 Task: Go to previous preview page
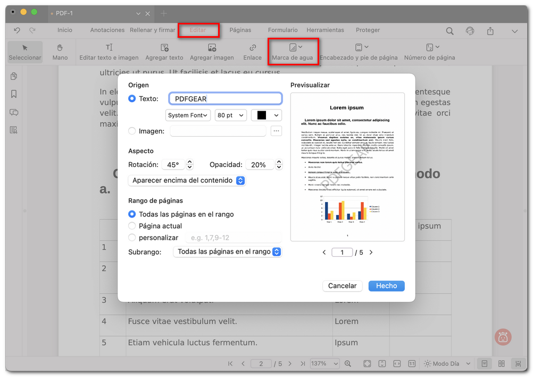(324, 252)
